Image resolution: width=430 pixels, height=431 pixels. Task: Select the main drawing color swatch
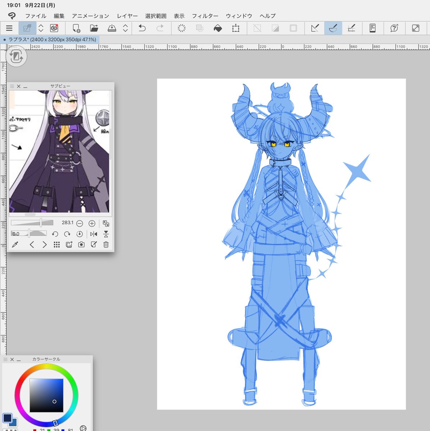point(7,418)
